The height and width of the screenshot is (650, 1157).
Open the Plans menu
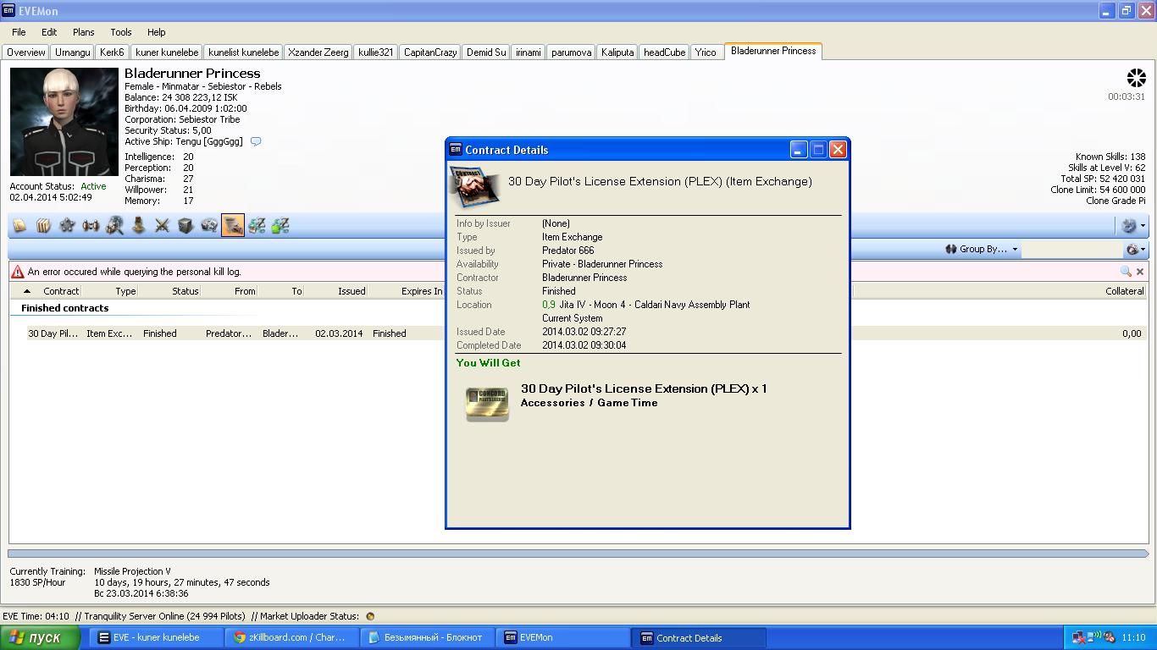coord(83,32)
